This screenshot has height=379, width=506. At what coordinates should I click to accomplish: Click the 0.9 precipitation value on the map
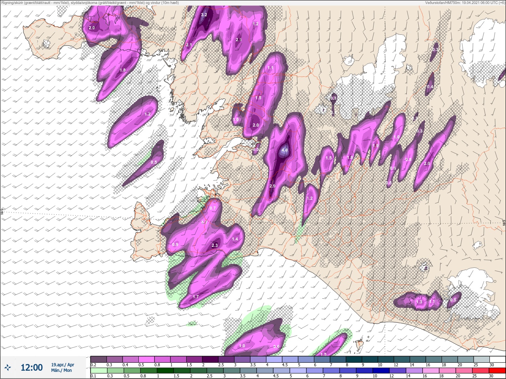(176, 244)
